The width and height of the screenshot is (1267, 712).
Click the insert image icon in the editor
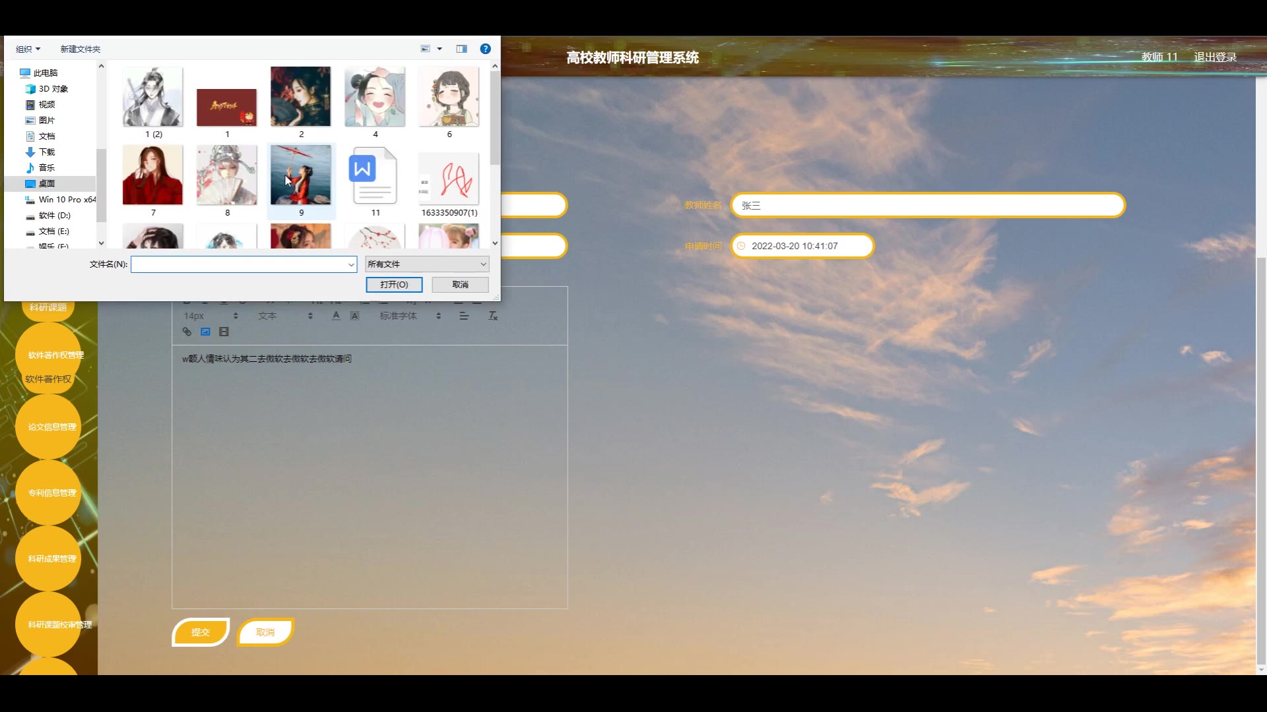pos(205,332)
